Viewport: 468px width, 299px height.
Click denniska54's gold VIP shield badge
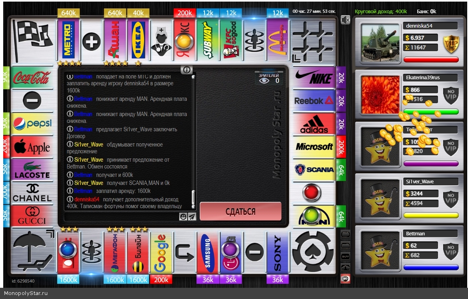click(451, 44)
